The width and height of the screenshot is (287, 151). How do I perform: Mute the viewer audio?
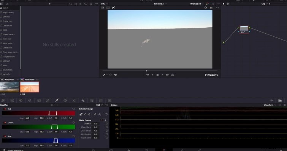[x=115, y=75]
